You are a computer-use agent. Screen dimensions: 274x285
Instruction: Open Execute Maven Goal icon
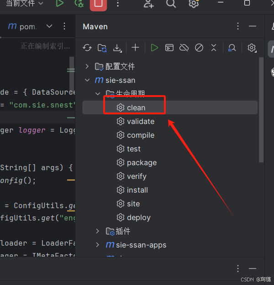[x=169, y=48]
